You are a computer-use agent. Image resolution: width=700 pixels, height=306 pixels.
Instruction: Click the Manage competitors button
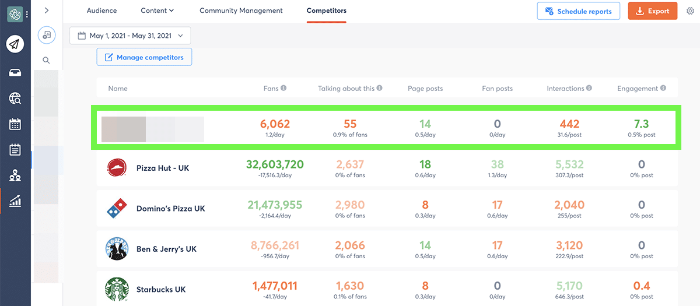pos(144,57)
